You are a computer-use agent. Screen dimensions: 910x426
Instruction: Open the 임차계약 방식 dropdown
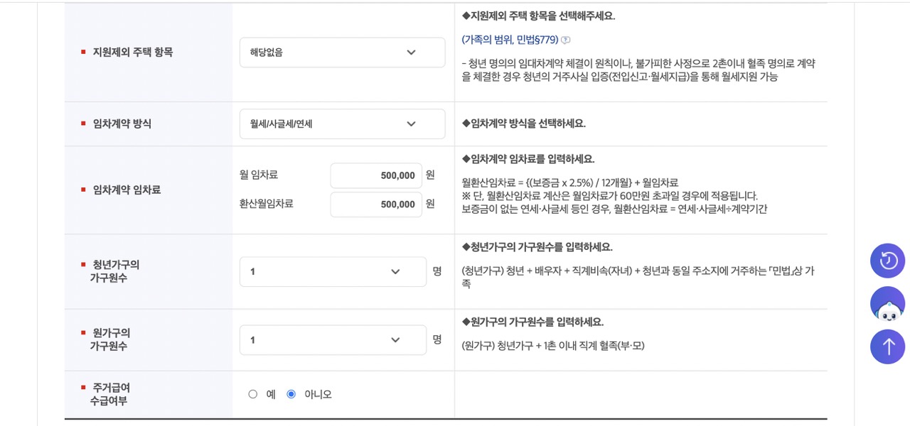coord(341,124)
